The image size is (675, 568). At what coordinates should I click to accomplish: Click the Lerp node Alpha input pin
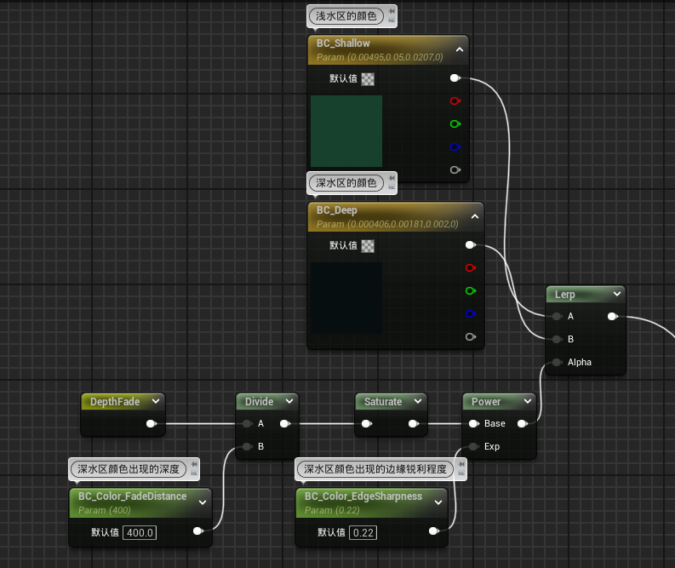[x=556, y=362]
